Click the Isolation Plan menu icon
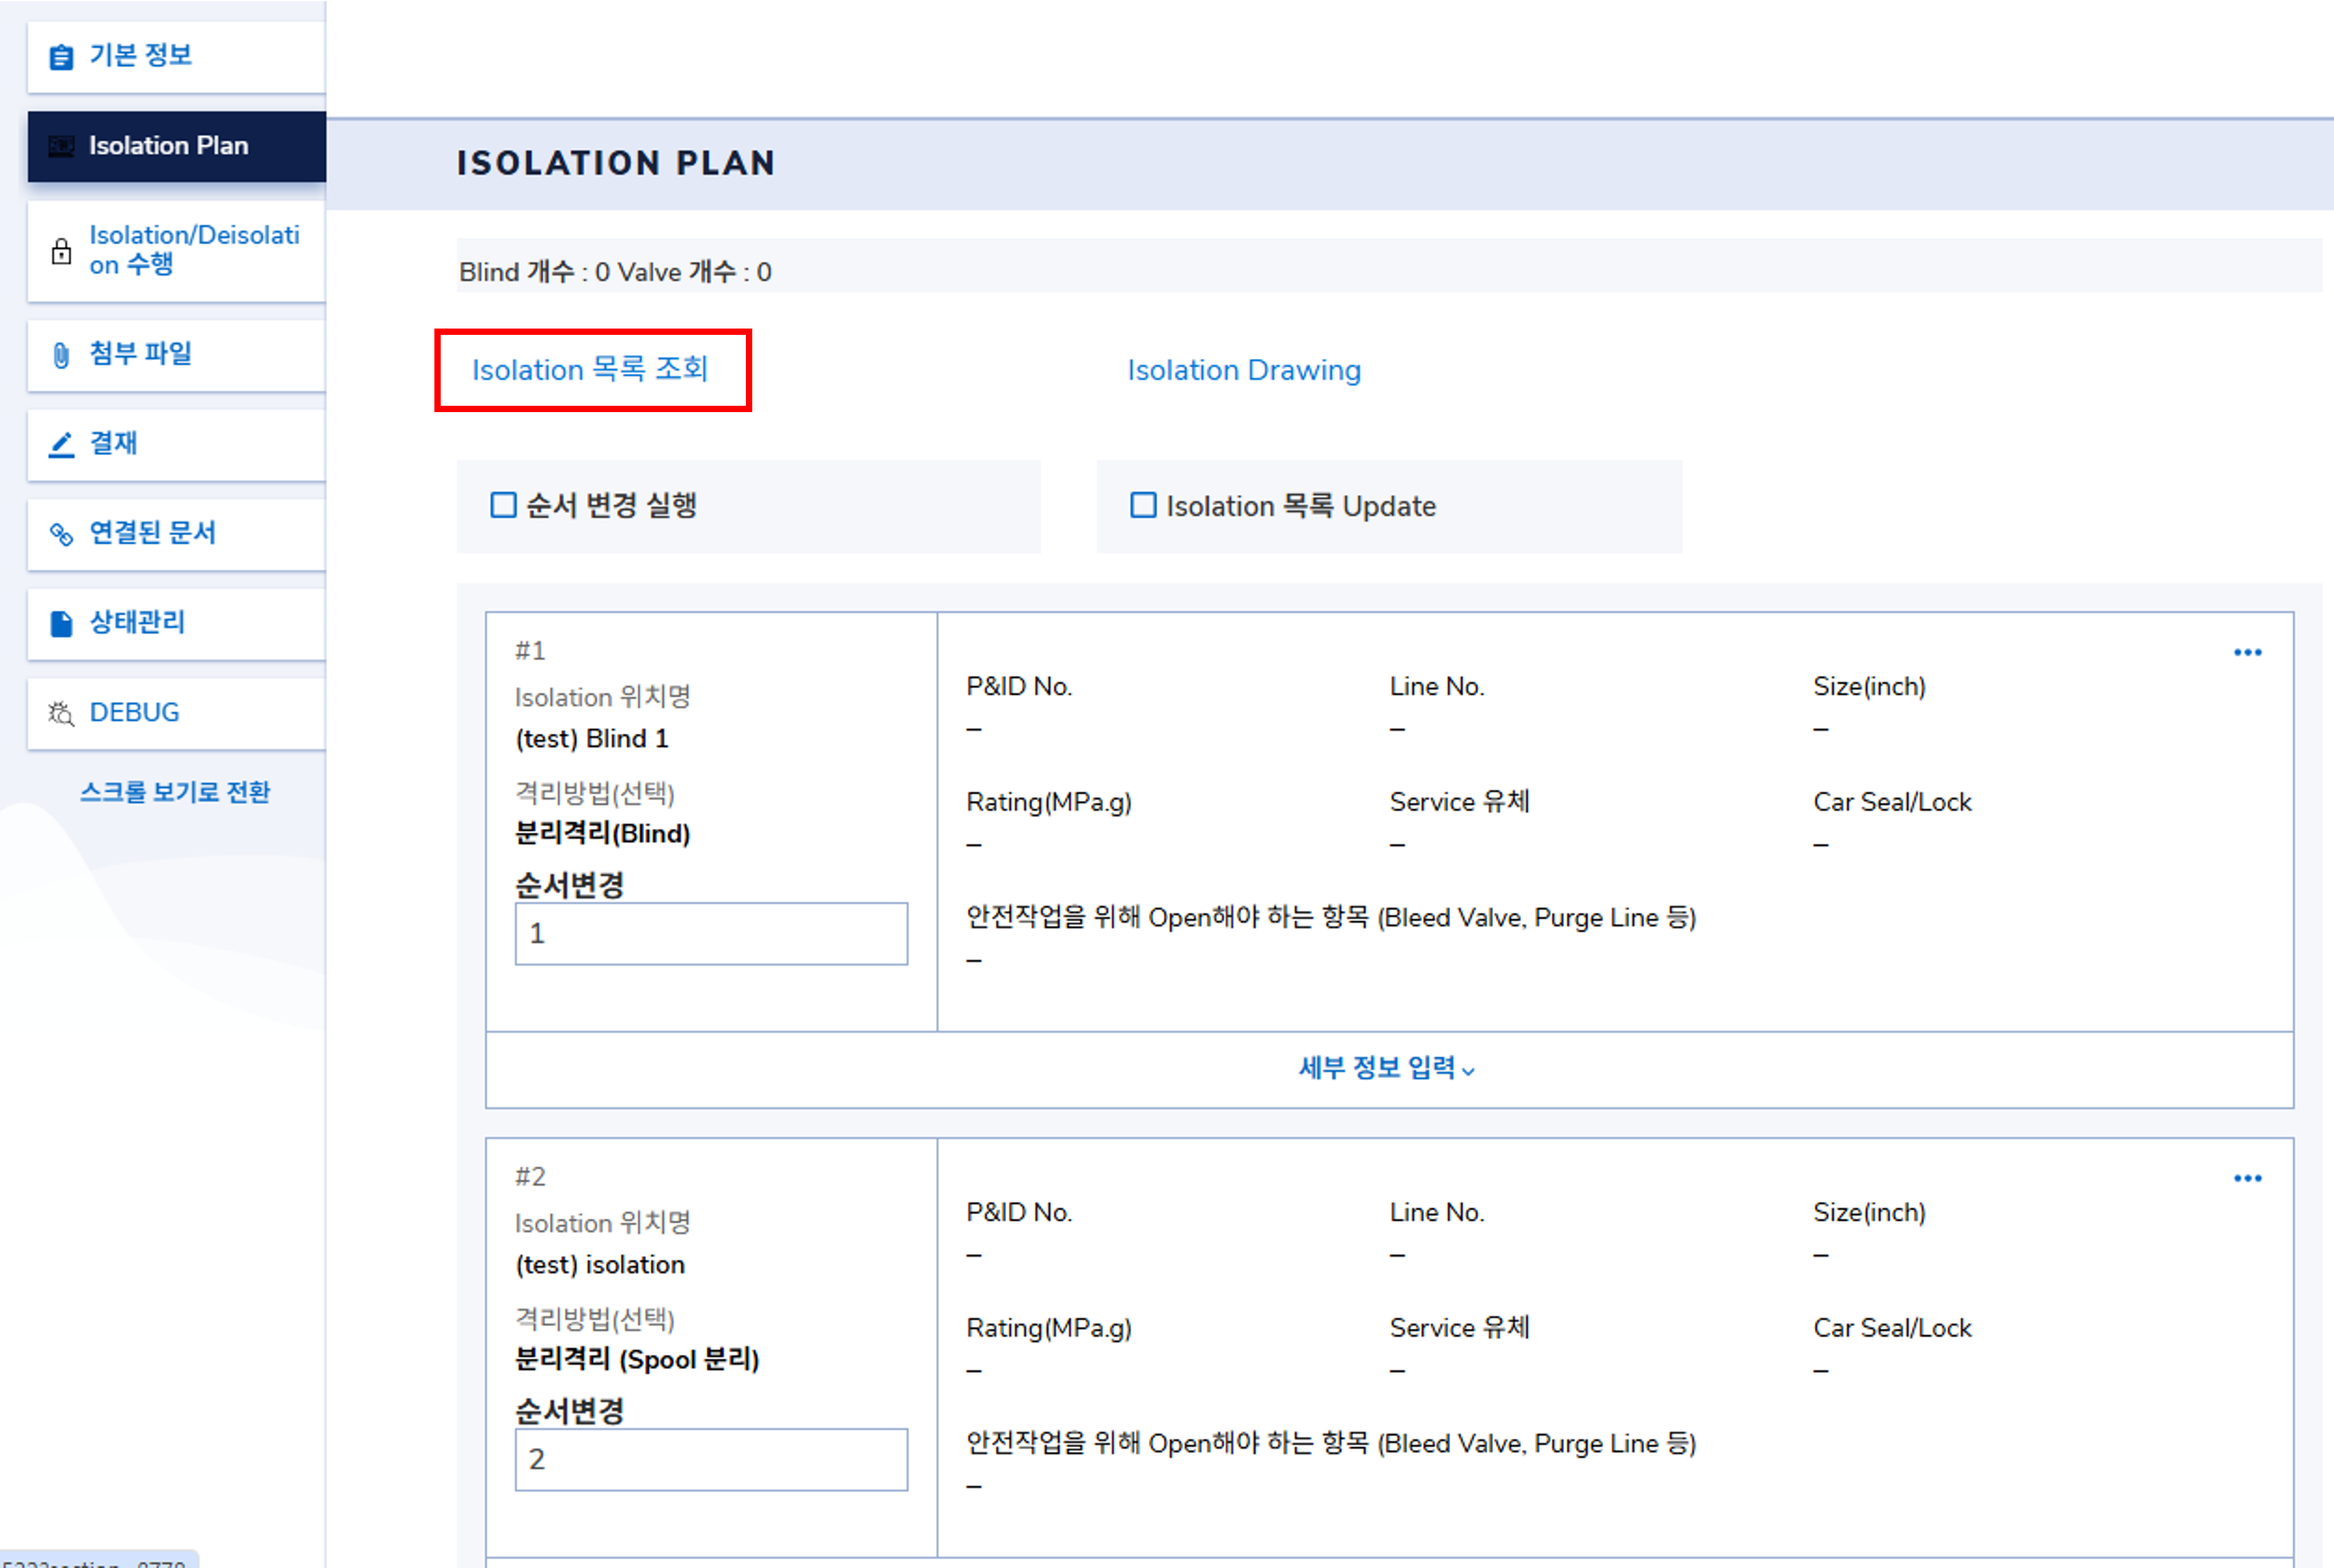Image resolution: width=2334 pixels, height=1568 pixels. tap(61, 146)
